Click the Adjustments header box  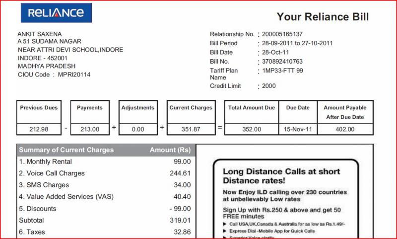click(x=138, y=112)
